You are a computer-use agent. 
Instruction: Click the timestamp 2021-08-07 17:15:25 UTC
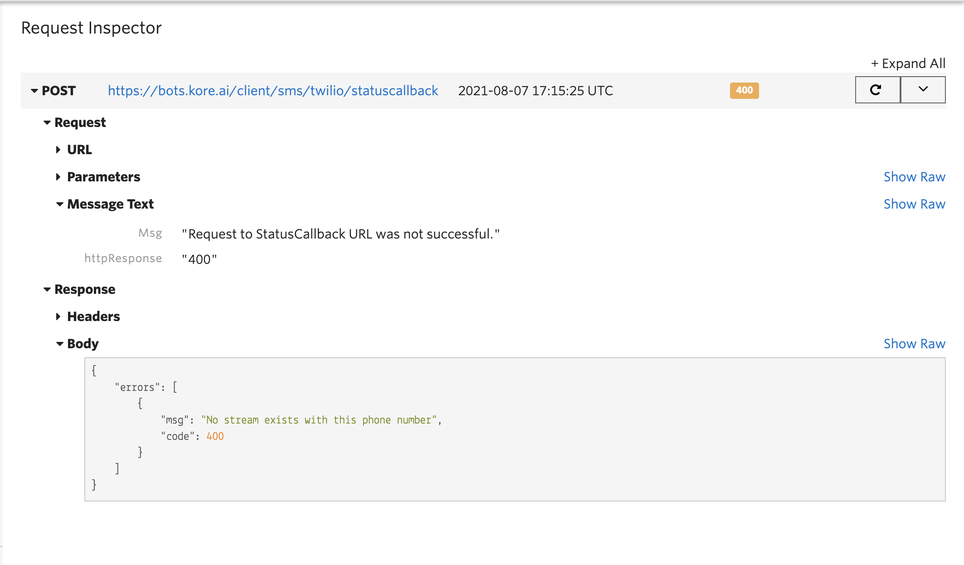(536, 91)
